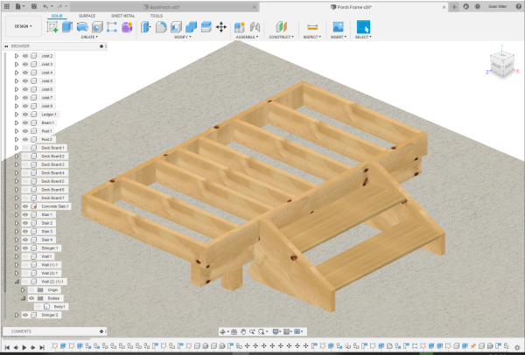The height and width of the screenshot is (355, 525).
Task: Open the CONSTRUCT dropdown menu
Action: coord(281,37)
